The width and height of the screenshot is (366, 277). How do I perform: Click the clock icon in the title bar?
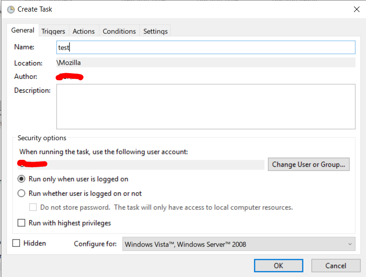[x=11, y=9]
